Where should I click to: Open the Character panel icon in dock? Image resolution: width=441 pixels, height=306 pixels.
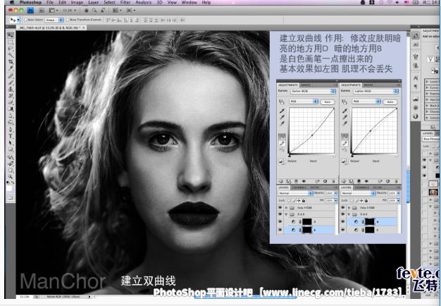pyautogui.click(x=416, y=78)
